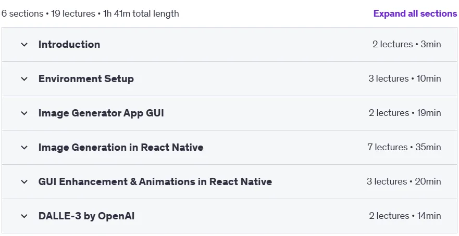Click the 3 lectures • 10min label
459x236 pixels.
pos(404,78)
